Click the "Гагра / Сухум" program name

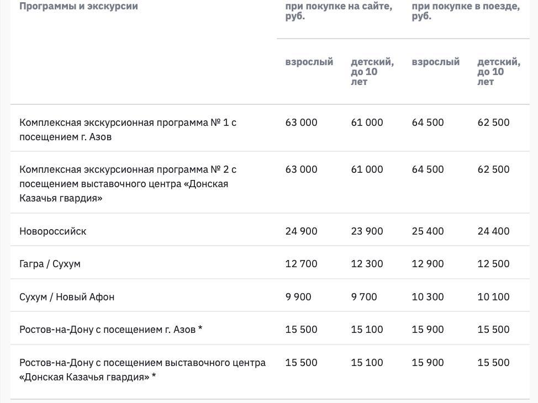click(x=50, y=263)
